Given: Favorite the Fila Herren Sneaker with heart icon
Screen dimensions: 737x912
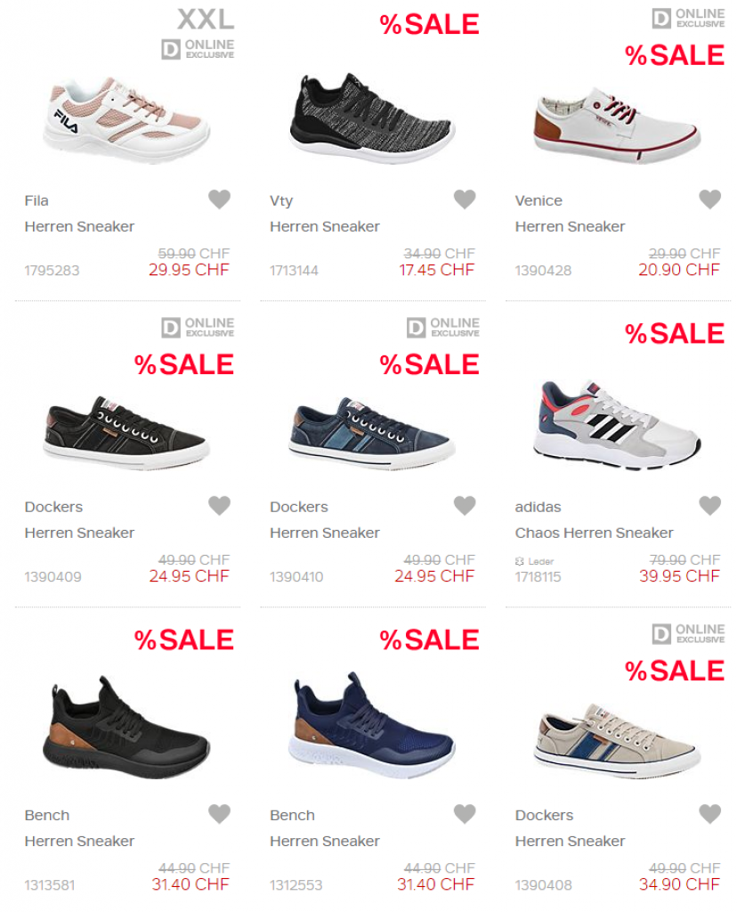Looking at the screenshot, I should 219,199.
